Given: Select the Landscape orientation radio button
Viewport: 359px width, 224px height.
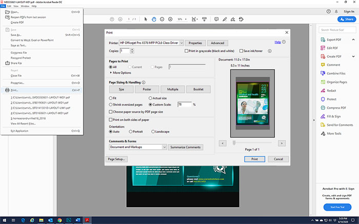Looking at the screenshot, I should [x=153, y=132].
